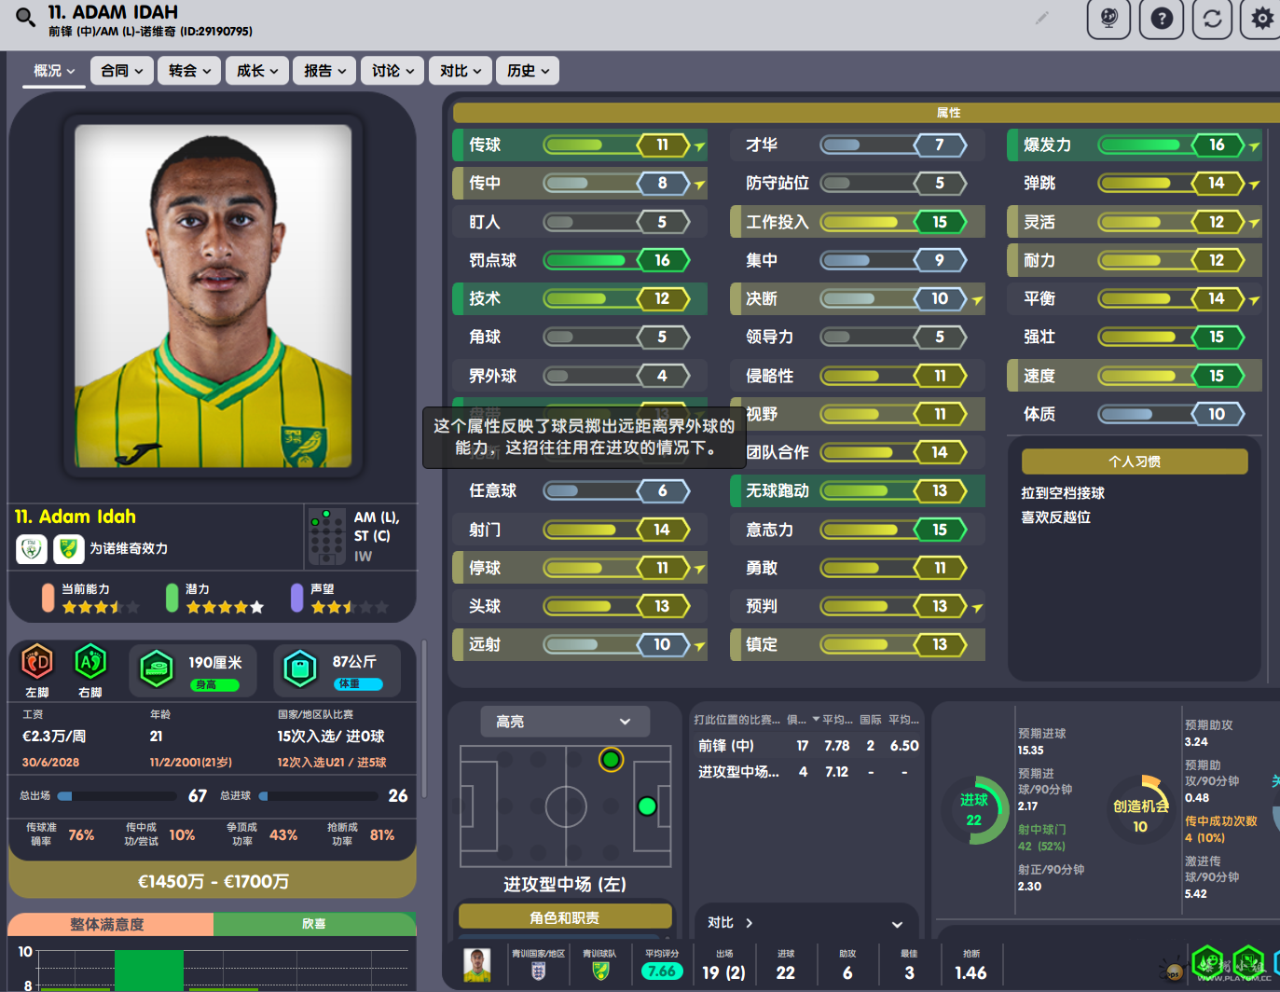Select the green dot near the goal

click(x=647, y=806)
